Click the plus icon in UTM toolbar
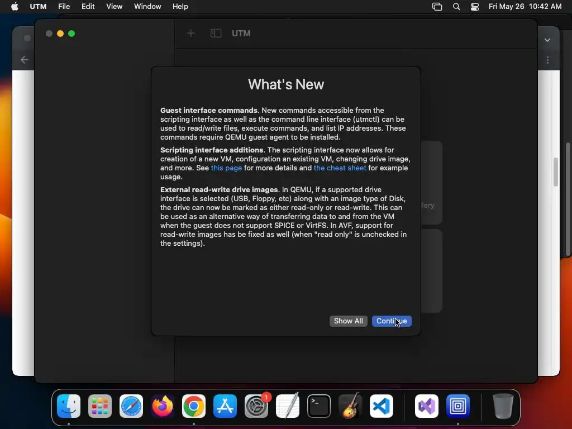Image resolution: width=572 pixels, height=429 pixels. point(191,34)
